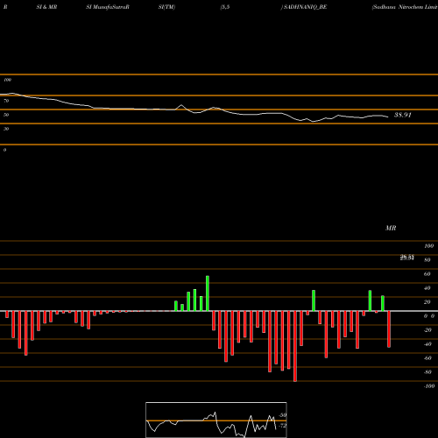Open the mini overview chart thumbnail
Image resolution: width=438 pixels, height=438 pixels.
pyautogui.click(x=216, y=420)
